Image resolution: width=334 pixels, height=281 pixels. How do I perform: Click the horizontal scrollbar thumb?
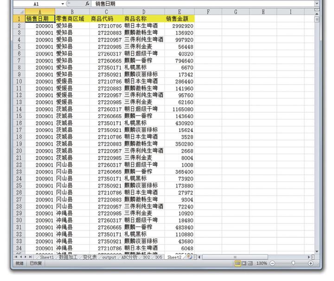coord(235,257)
